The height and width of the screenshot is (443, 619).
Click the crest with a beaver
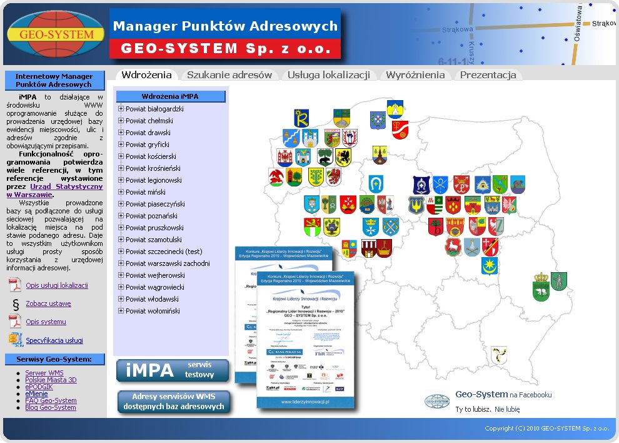(x=518, y=185)
